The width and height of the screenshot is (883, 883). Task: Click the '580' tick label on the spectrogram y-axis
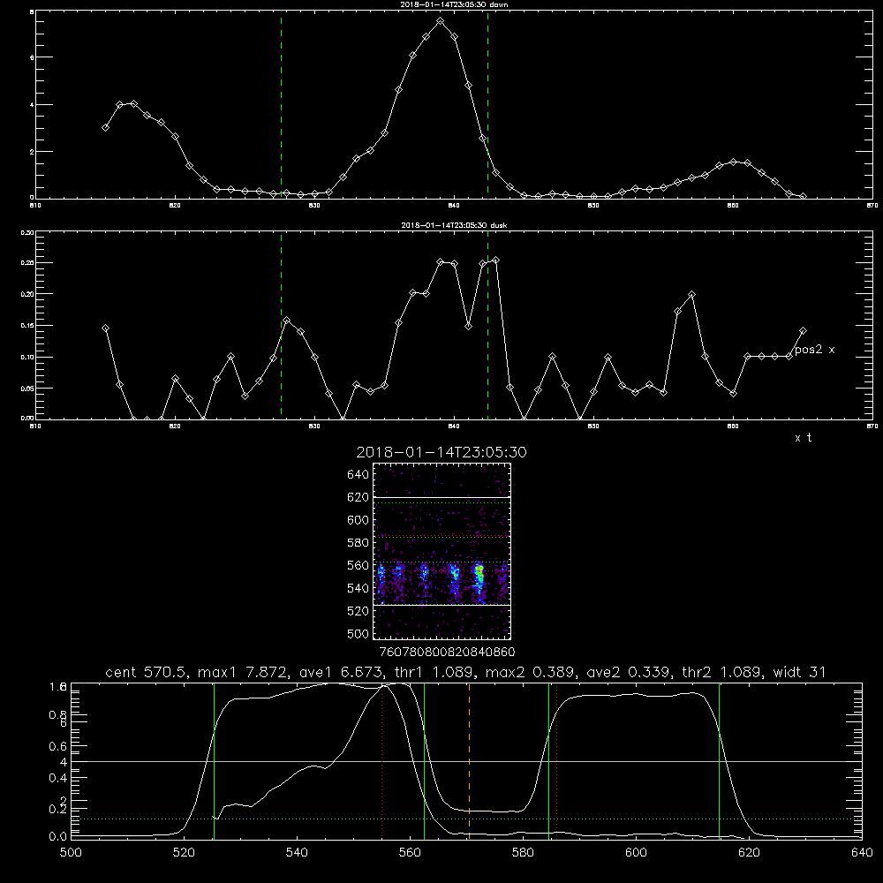point(358,543)
